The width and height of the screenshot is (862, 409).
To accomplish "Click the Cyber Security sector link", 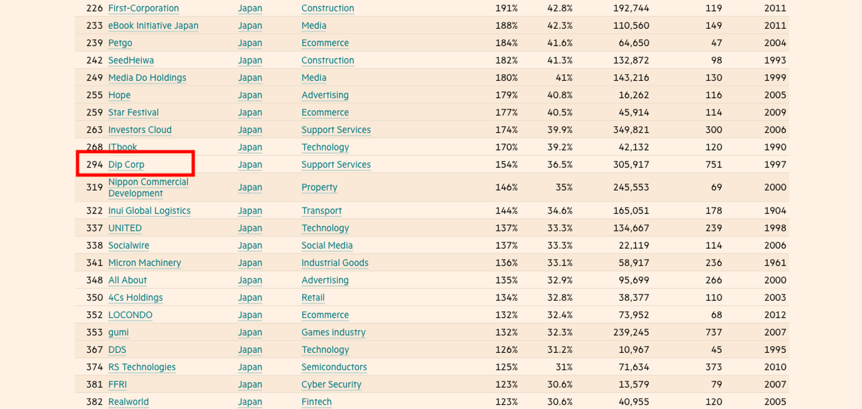I will point(332,384).
